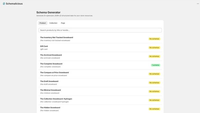
Task: Click the Schema Generator heading
Action: click(48, 12)
